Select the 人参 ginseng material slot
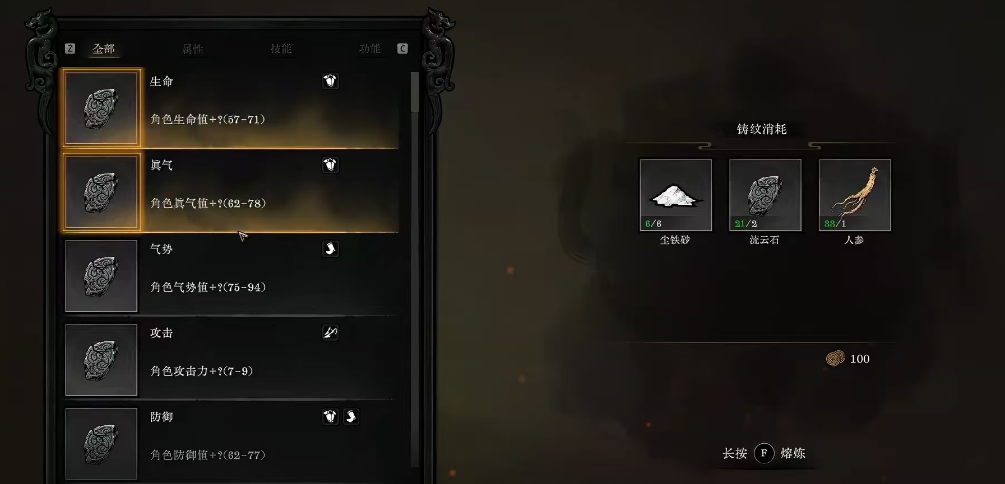The image size is (1005, 484). point(855,195)
